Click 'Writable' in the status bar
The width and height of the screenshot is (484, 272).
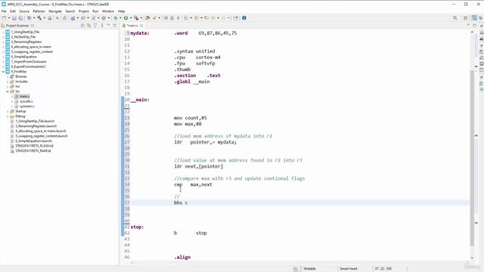309,269
